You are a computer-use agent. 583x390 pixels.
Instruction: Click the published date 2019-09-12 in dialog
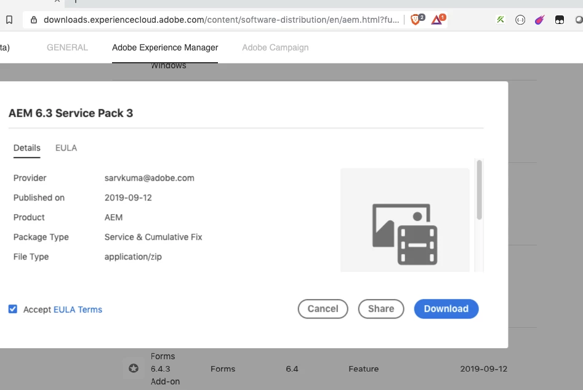[x=128, y=197]
